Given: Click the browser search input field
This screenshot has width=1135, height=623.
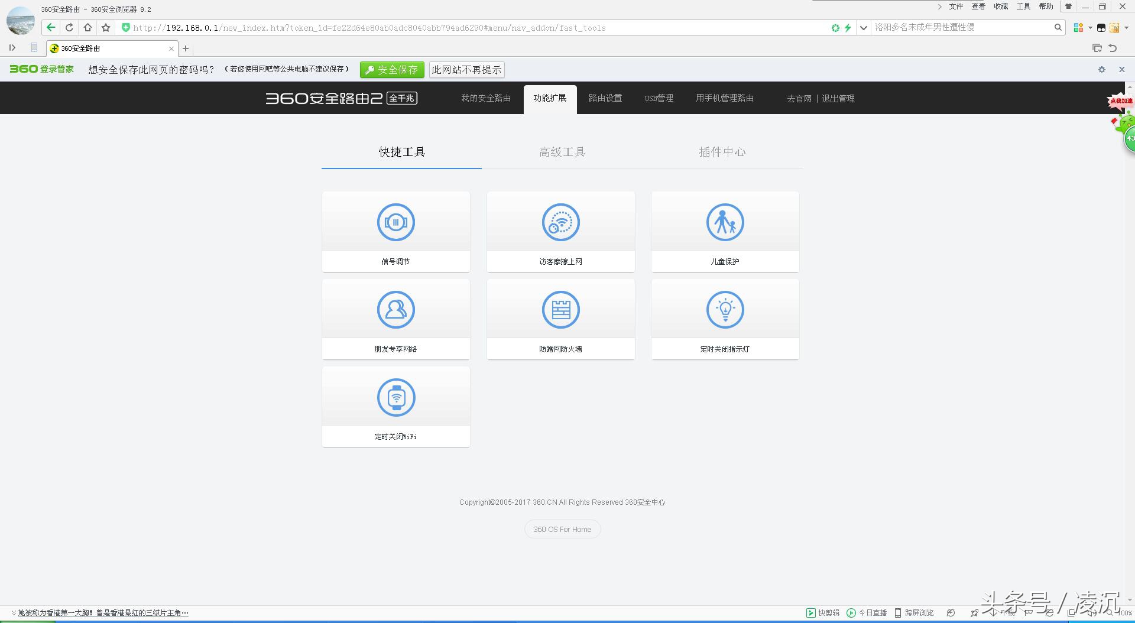Looking at the screenshot, I should 962,27.
